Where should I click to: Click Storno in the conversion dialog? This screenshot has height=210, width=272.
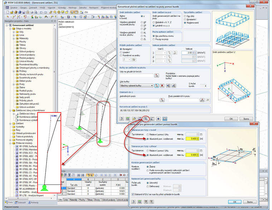coord(246,119)
